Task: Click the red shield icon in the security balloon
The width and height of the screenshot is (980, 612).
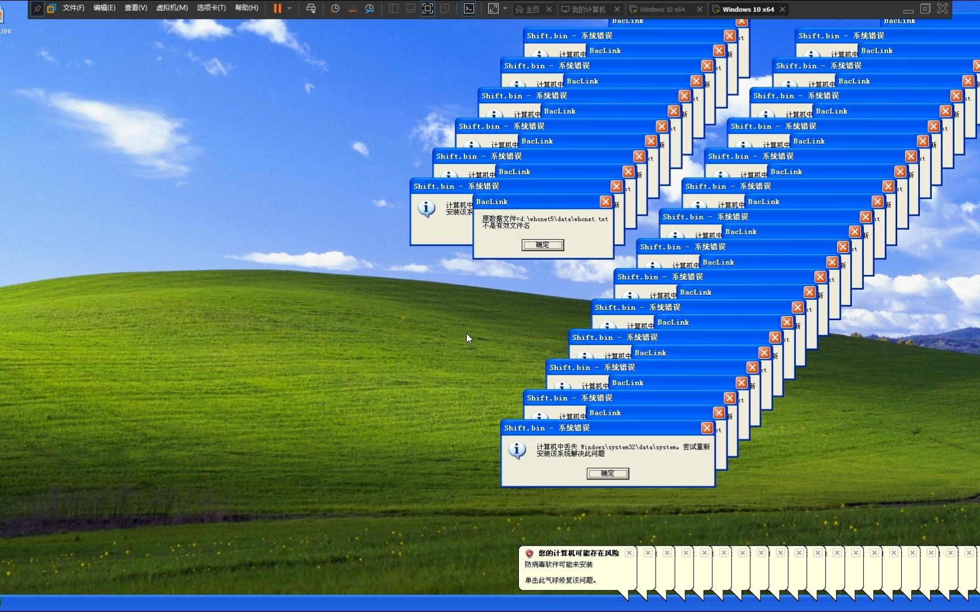Action: (529, 553)
